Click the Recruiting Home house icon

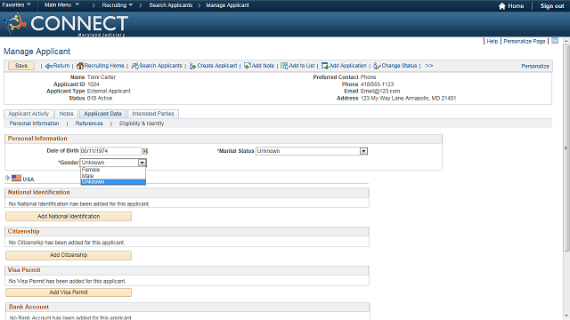coord(80,66)
